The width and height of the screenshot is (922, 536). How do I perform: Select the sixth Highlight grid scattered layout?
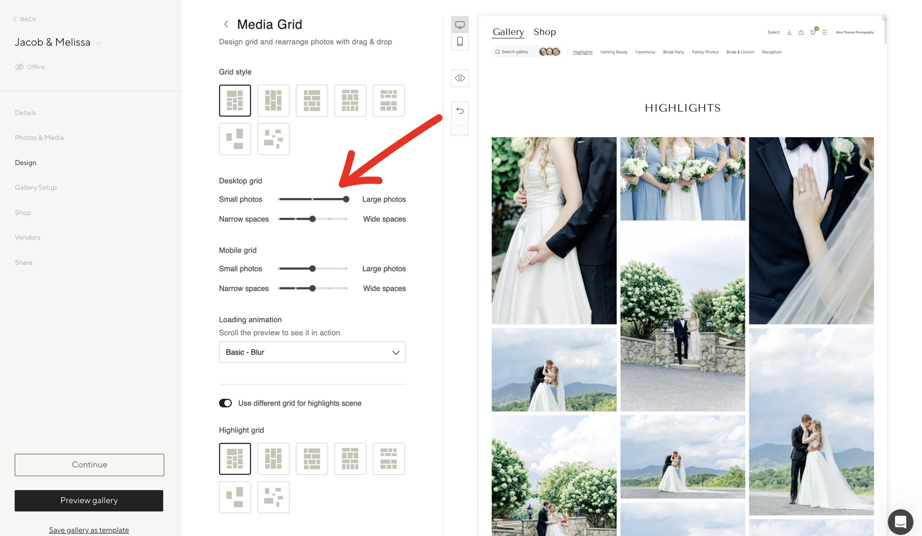pos(235,497)
